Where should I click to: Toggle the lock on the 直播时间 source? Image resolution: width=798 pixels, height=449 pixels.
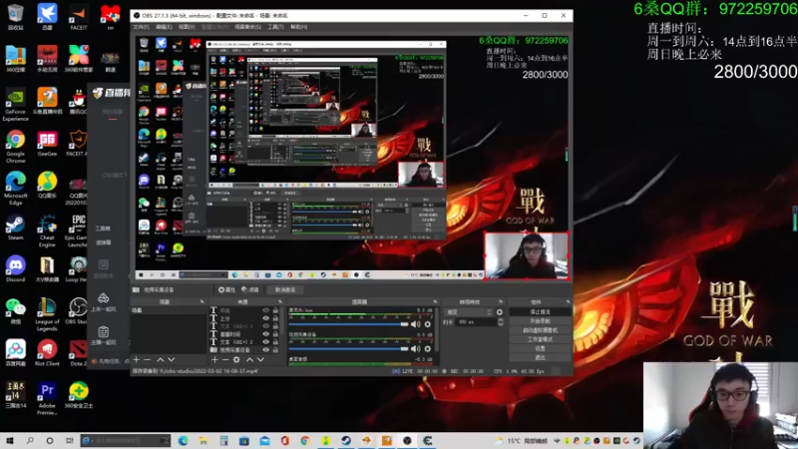point(275,334)
